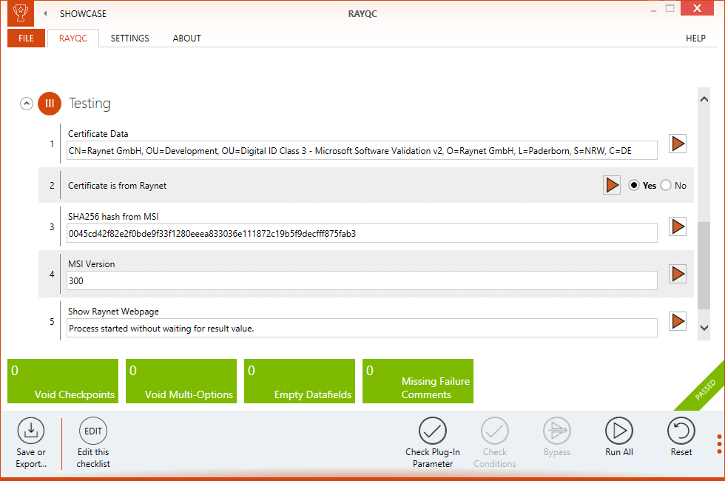Collapse the Testing section

(27, 104)
